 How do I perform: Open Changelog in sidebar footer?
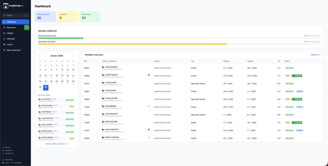click(x=16, y=163)
